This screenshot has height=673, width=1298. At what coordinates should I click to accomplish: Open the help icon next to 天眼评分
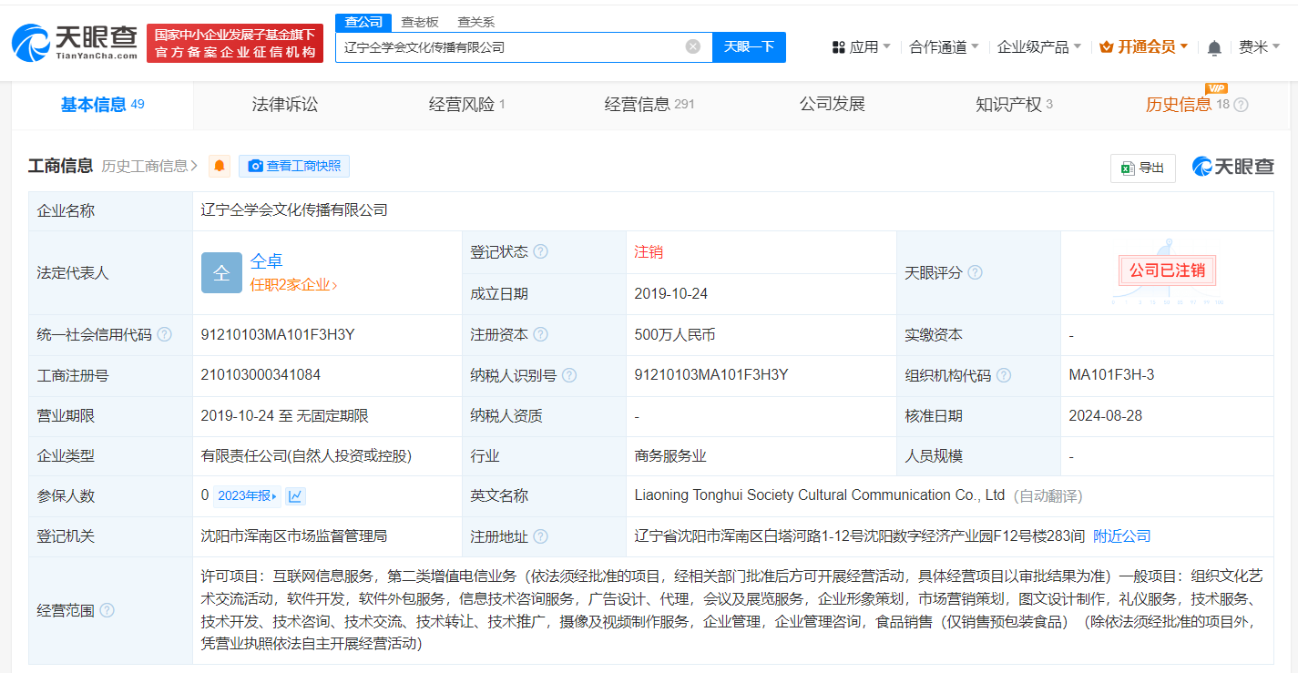coord(976,271)
